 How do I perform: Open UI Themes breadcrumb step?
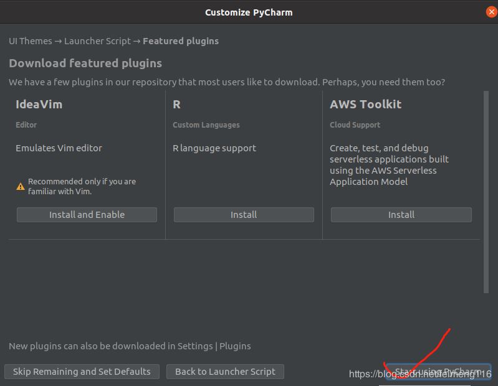(x=30, y=41)
